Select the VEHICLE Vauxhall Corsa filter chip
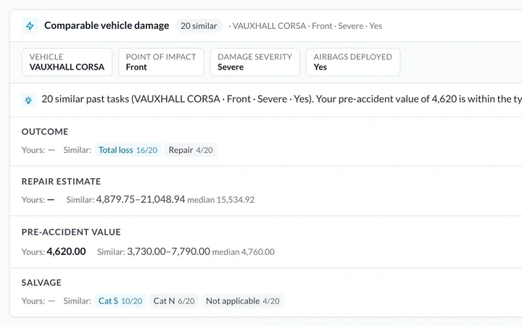The height and width of the screenshot is (326, 522). [x=67, y=62]
